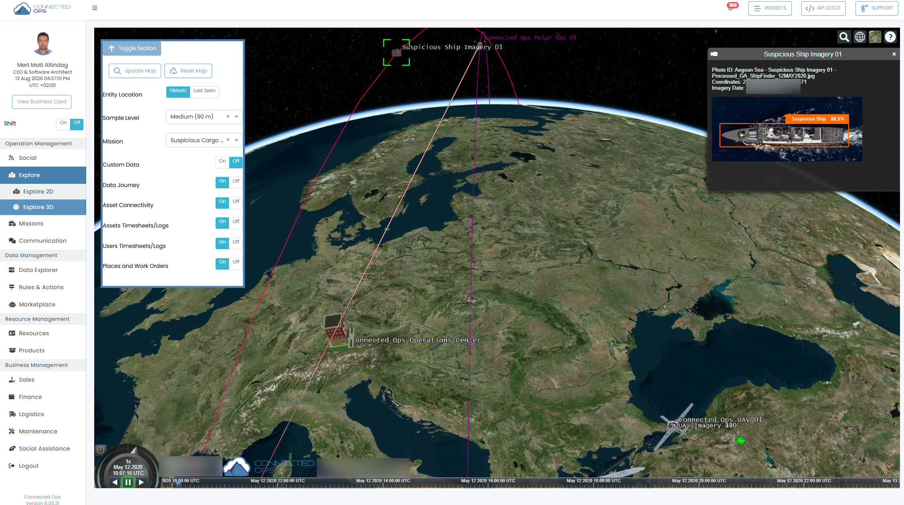Open the base layer imagery picker
The width and height of the screenshot is (904, 505).
pos(875,37)
